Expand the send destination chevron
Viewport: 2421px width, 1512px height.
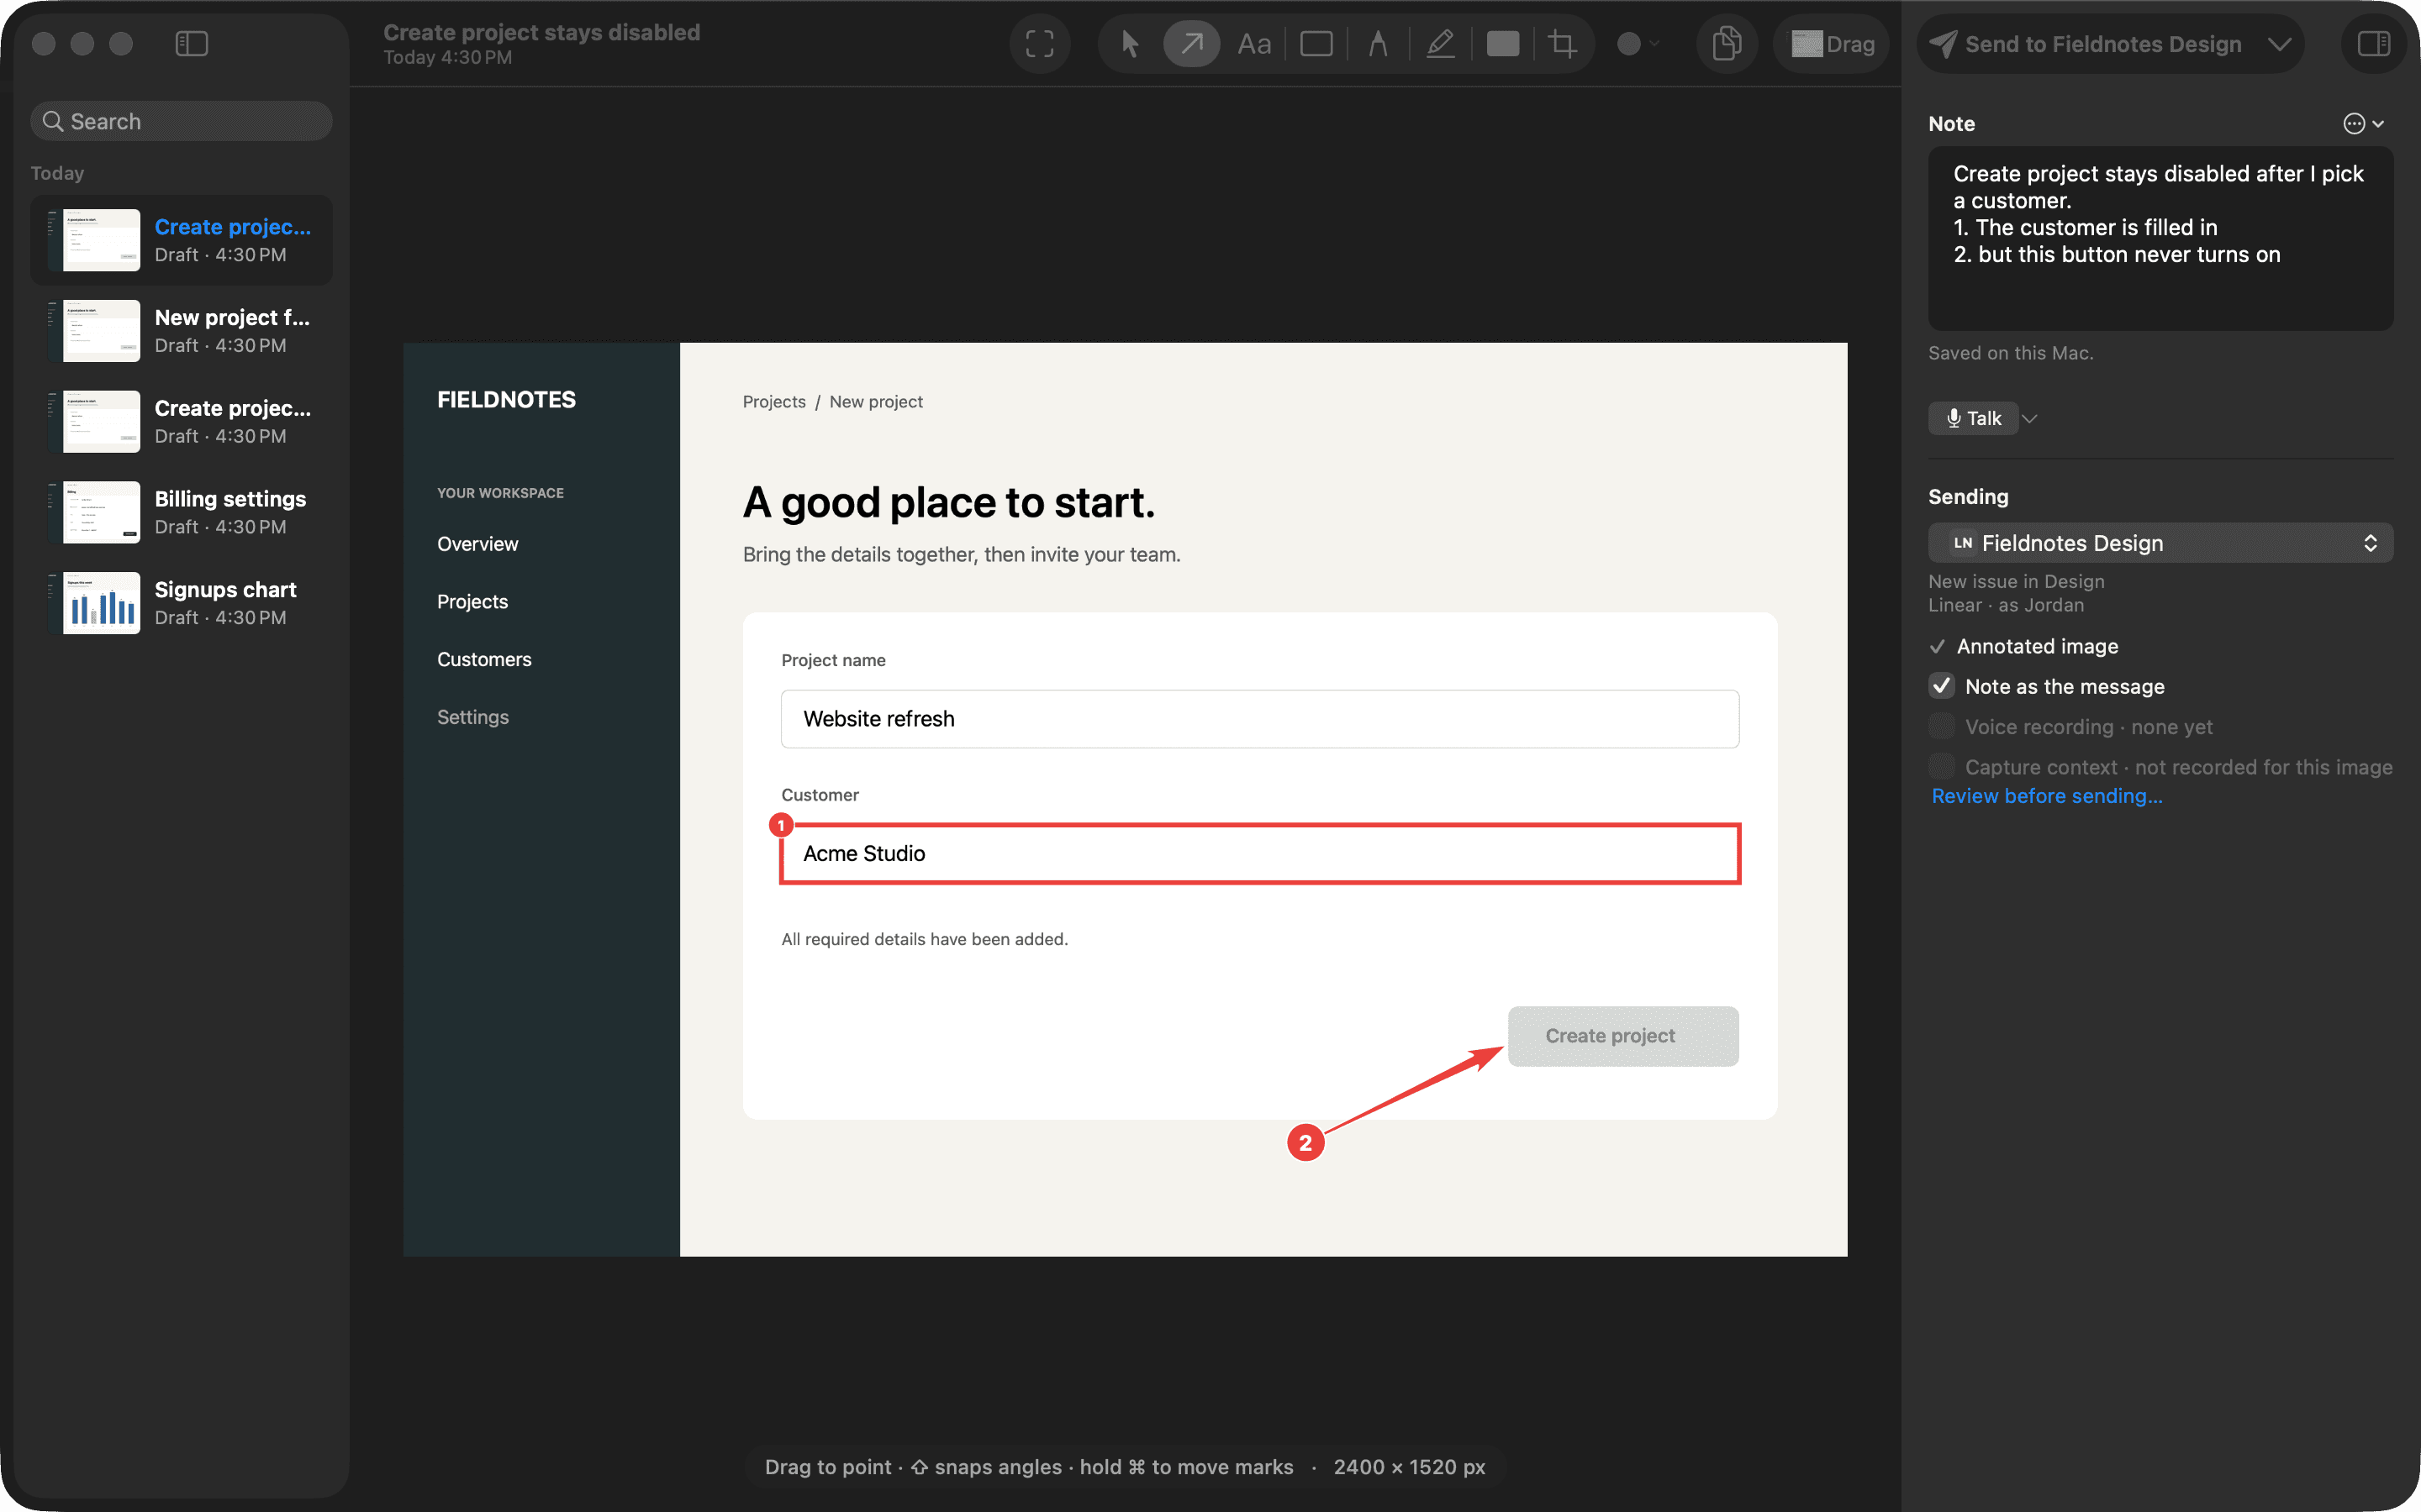(2279, 44)
